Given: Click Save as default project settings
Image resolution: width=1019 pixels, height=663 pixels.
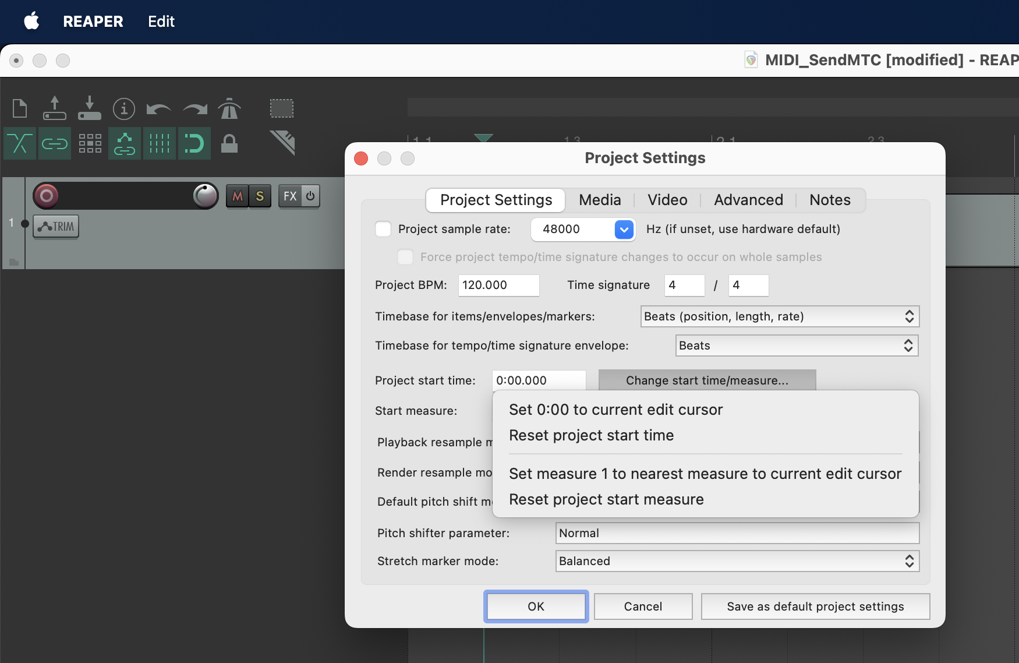Looking at the screenshot, I should tap(815, 606).
